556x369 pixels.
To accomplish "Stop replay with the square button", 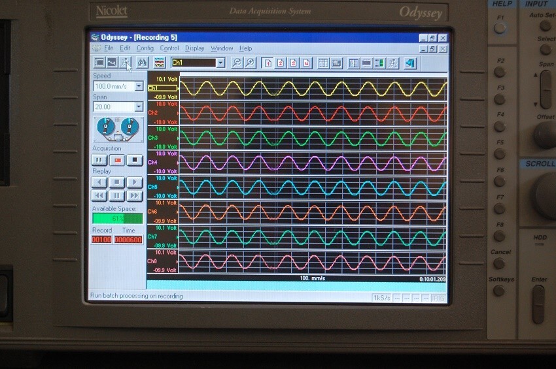I will coord(116,182).
